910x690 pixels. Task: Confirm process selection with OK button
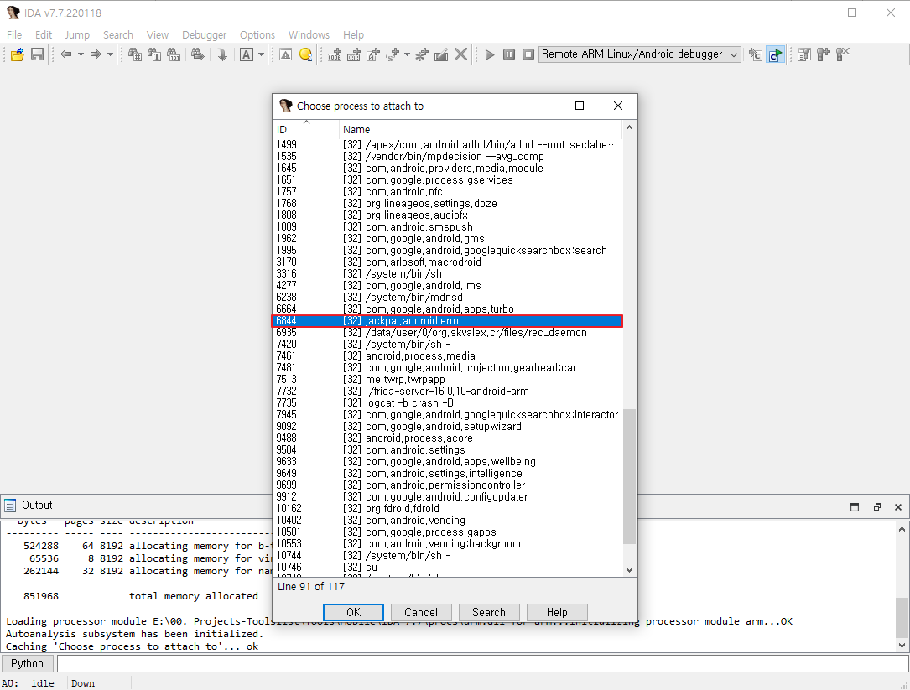click(x=353, y=612)
